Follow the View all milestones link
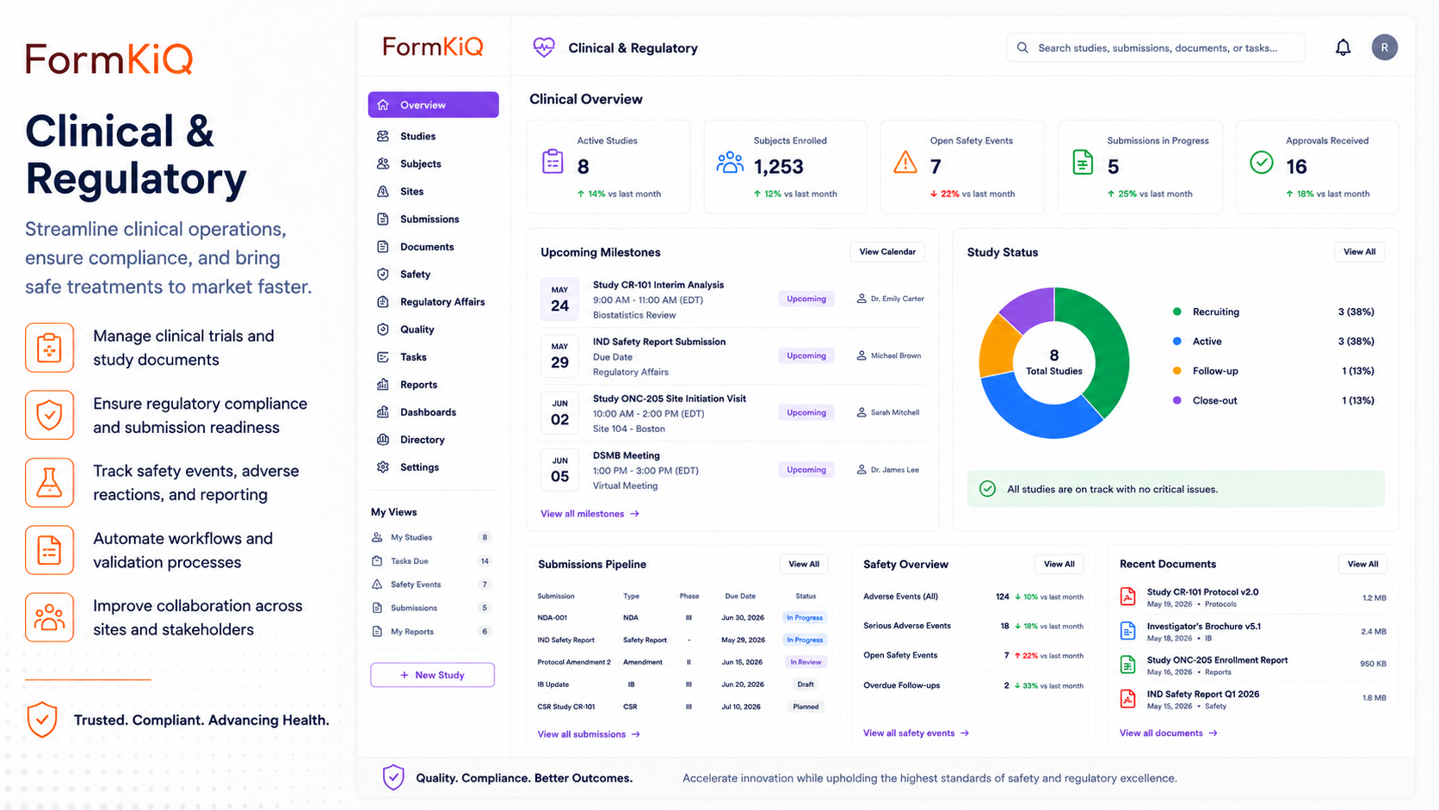This screenshot has height=810, width=1439. point(590,514)
